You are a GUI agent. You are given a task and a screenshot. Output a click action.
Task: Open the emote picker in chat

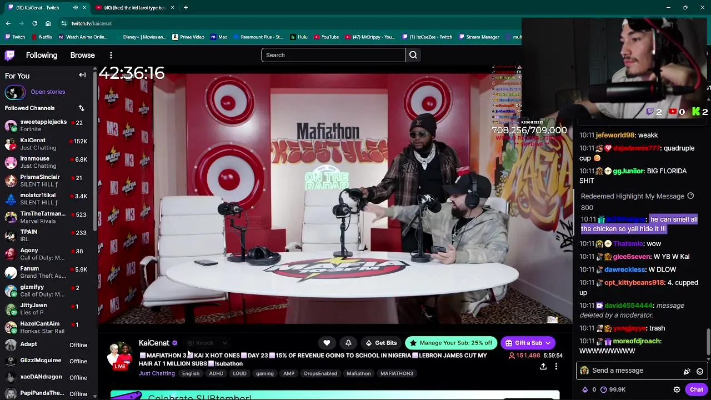[700, 371]
